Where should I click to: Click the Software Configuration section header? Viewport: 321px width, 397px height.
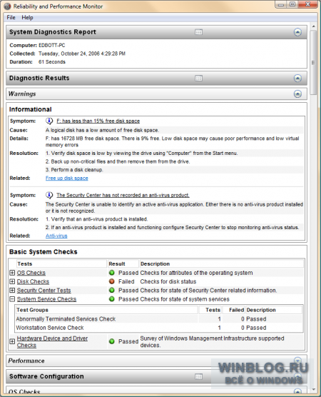coord(157,376)
